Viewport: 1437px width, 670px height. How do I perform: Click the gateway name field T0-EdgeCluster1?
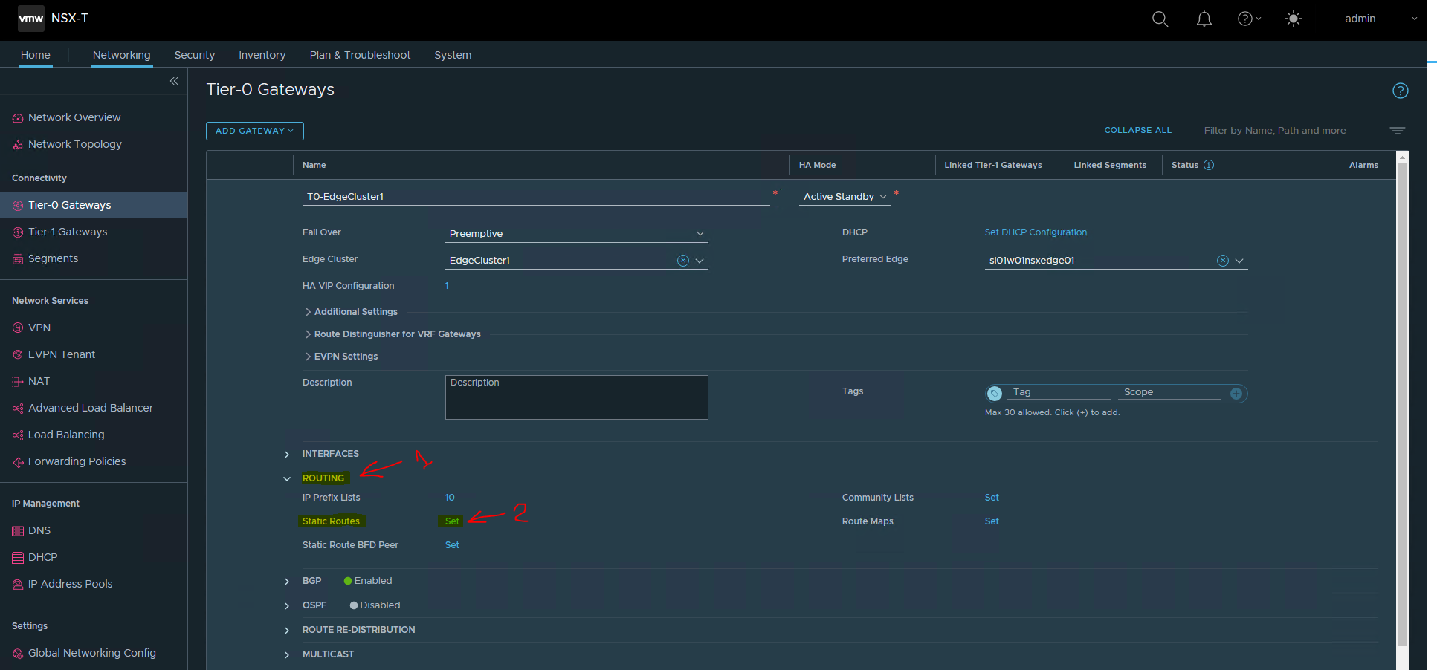pos(536,197)
